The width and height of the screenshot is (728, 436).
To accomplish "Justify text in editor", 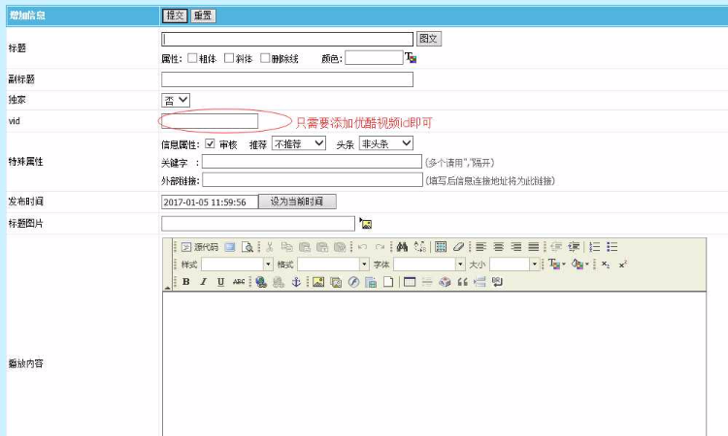I will (534, 247).
